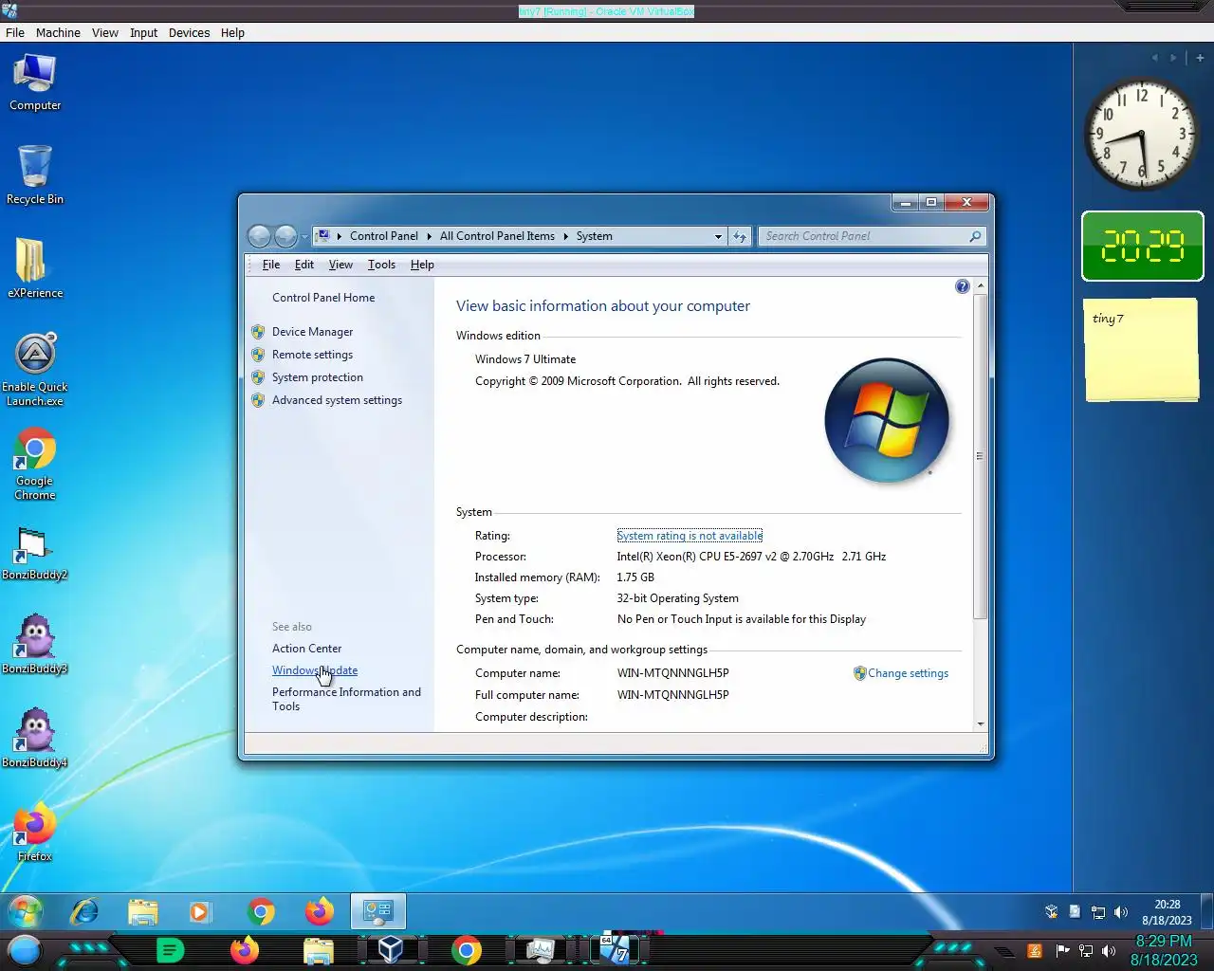Open the System window's File menu
Screen dimensions: 1214x971
point(270,265)
